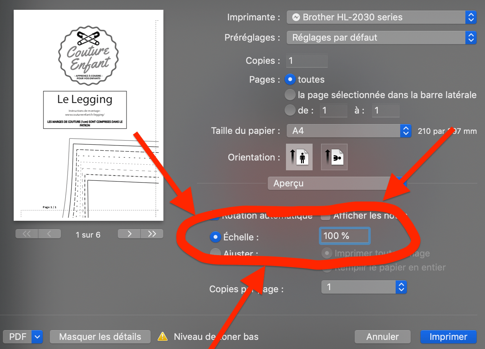This screenshot has height=349, width=485.
Task: Go to previous preview page
Action: tap(50, 234)
